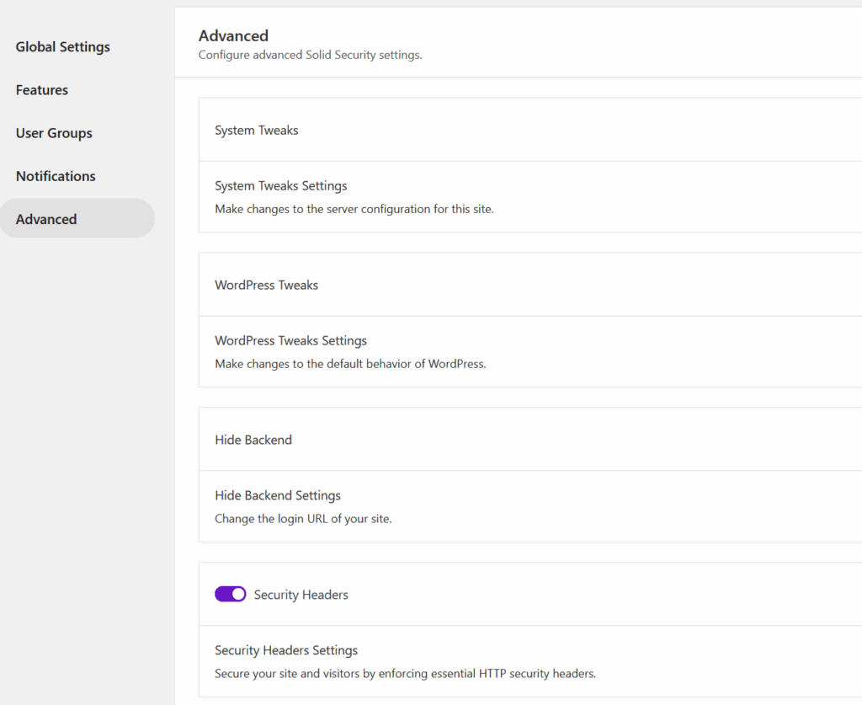Open Global Settings in the sidebar
862x705 pixels.
pyautogui.click(x=62, y=47)
